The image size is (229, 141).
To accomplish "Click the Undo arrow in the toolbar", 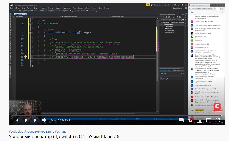I will 32,11.
